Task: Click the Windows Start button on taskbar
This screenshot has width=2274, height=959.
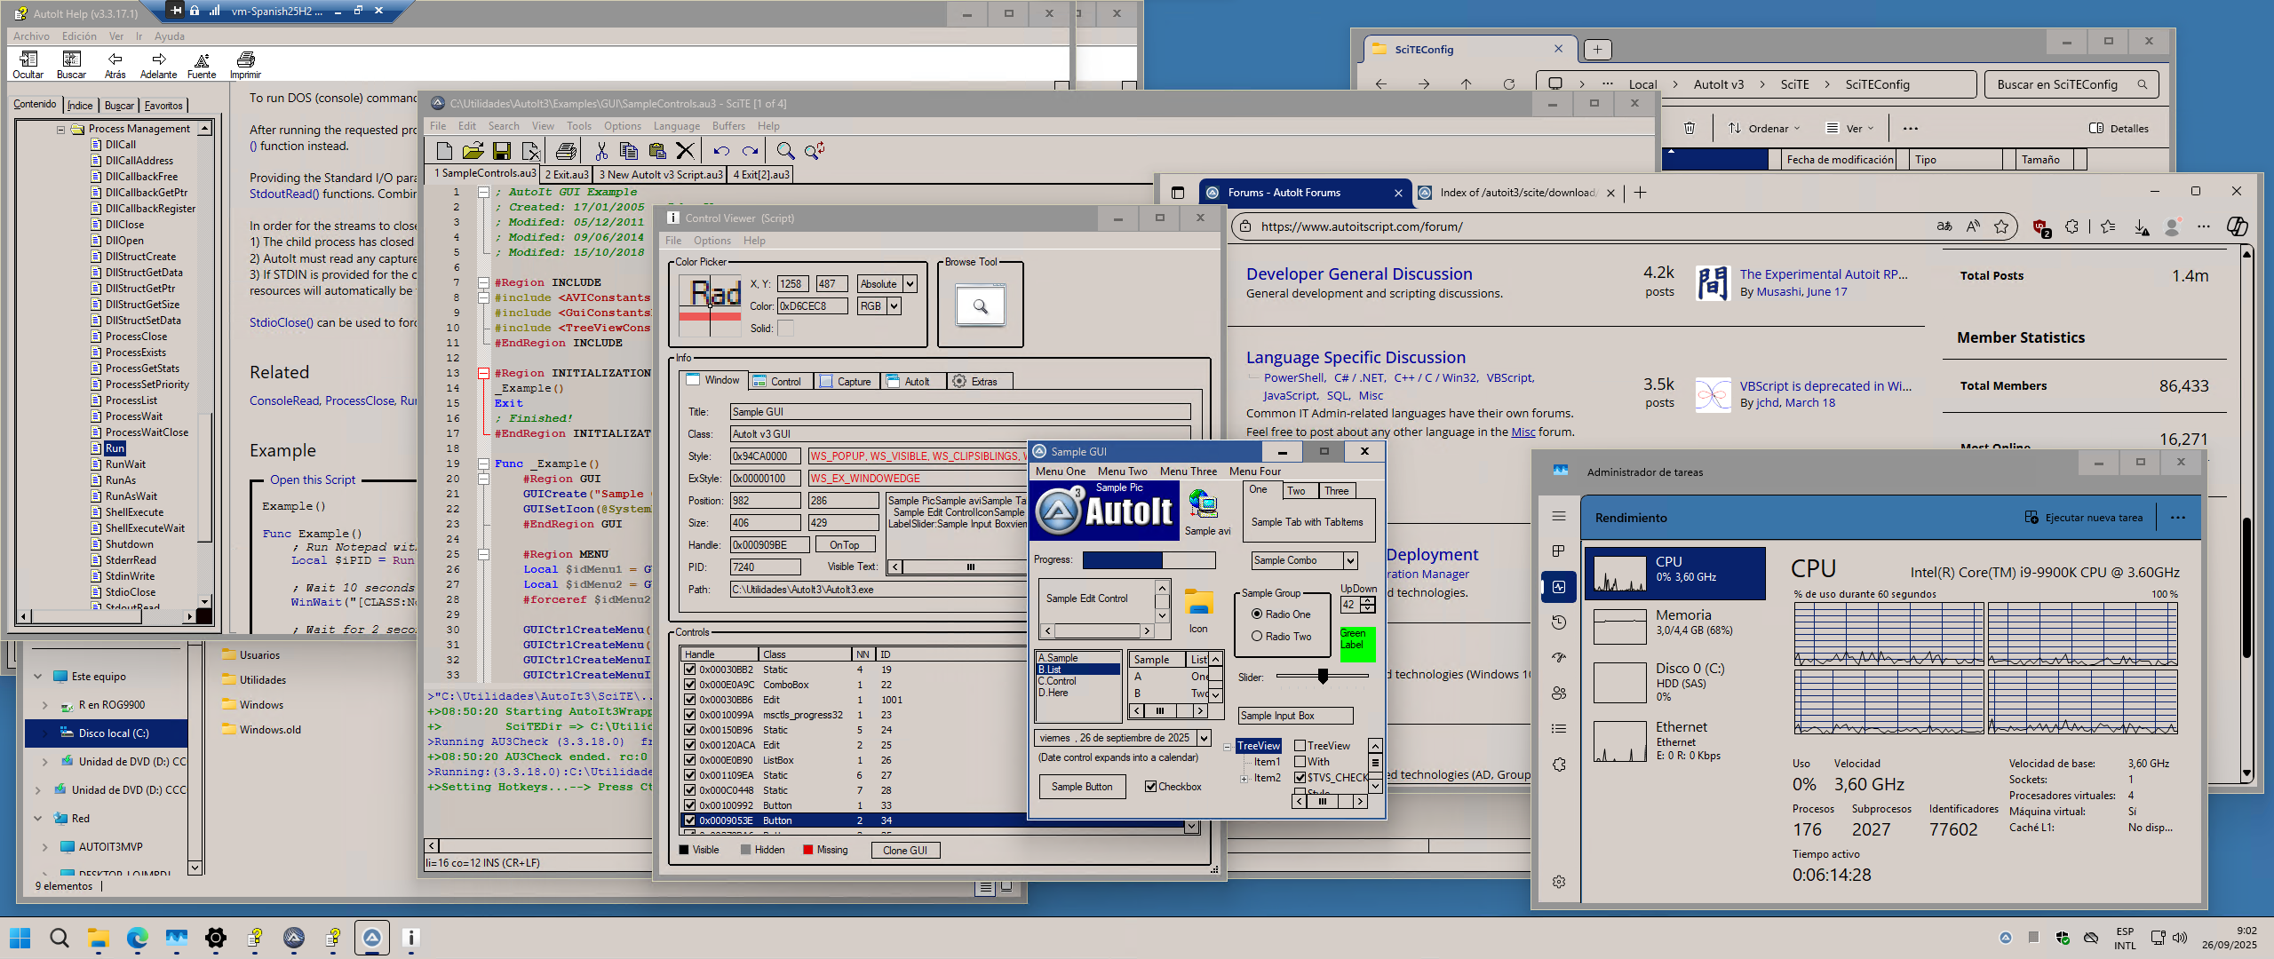Action: (x=20, y=938)
